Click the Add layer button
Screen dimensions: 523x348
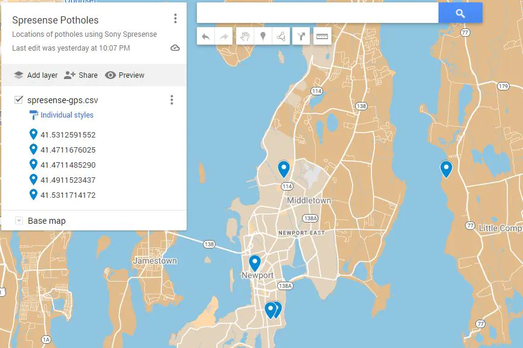(36, 75)
